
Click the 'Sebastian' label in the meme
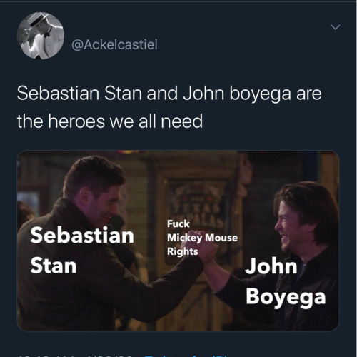pyautogui.click(x=82, y=235)
